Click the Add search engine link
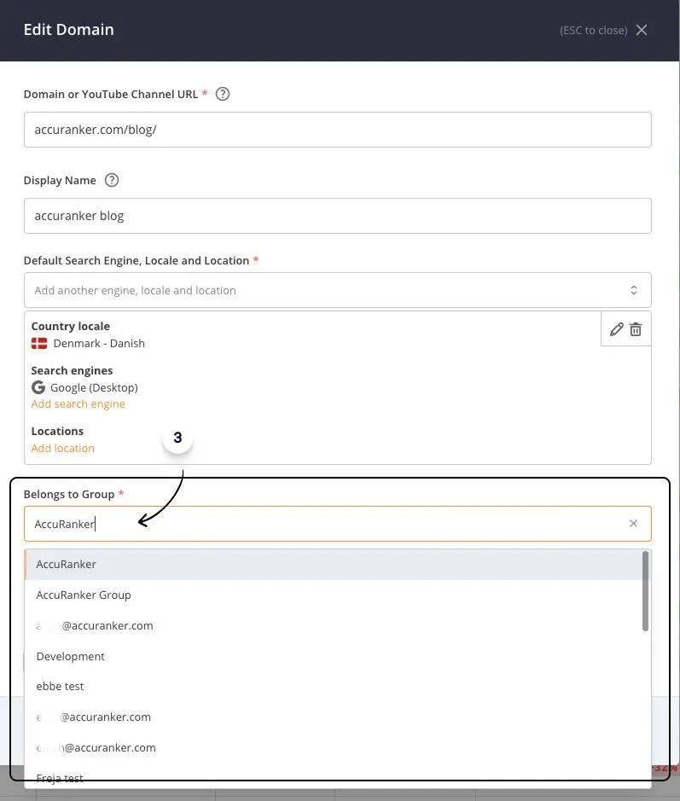This screenshot has width=680, height=801. click(78, 403)
